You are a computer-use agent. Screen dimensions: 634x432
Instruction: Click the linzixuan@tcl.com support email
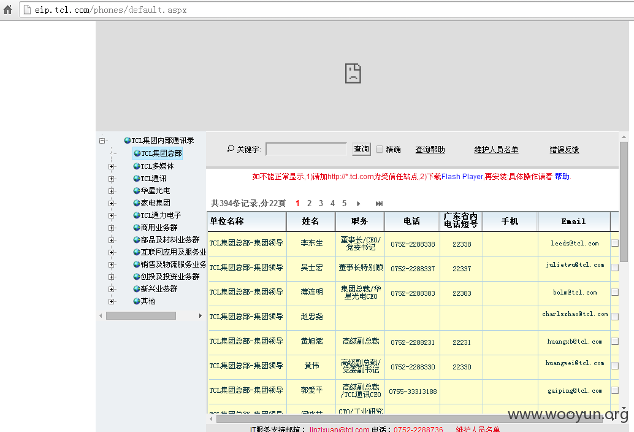[x=339, y=429]
